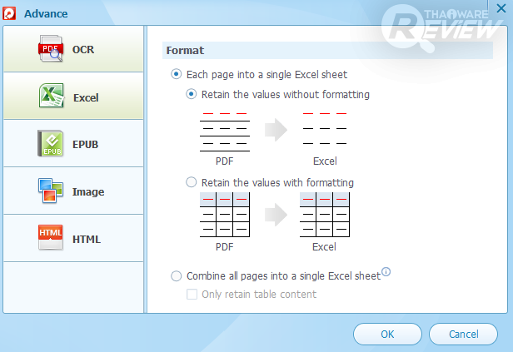
Task: Tick Only retain table content checkbox
Action: (x=192, y=294)
